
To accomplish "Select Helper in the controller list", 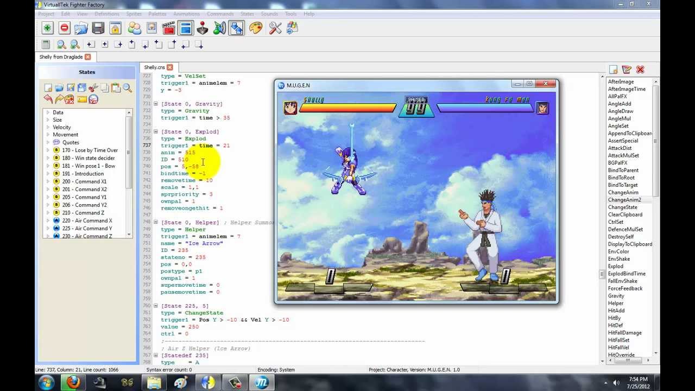I will (x=616, y=303).
